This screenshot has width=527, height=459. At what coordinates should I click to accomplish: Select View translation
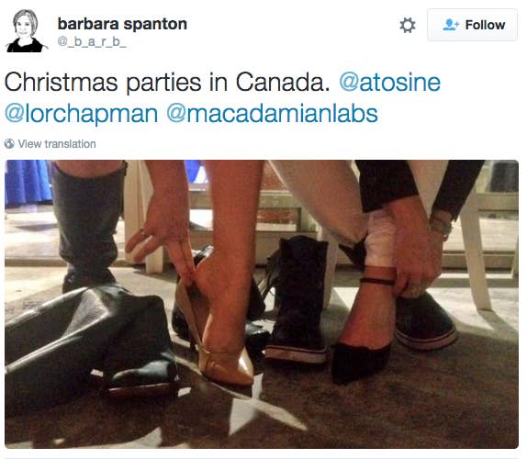[57, 144]
